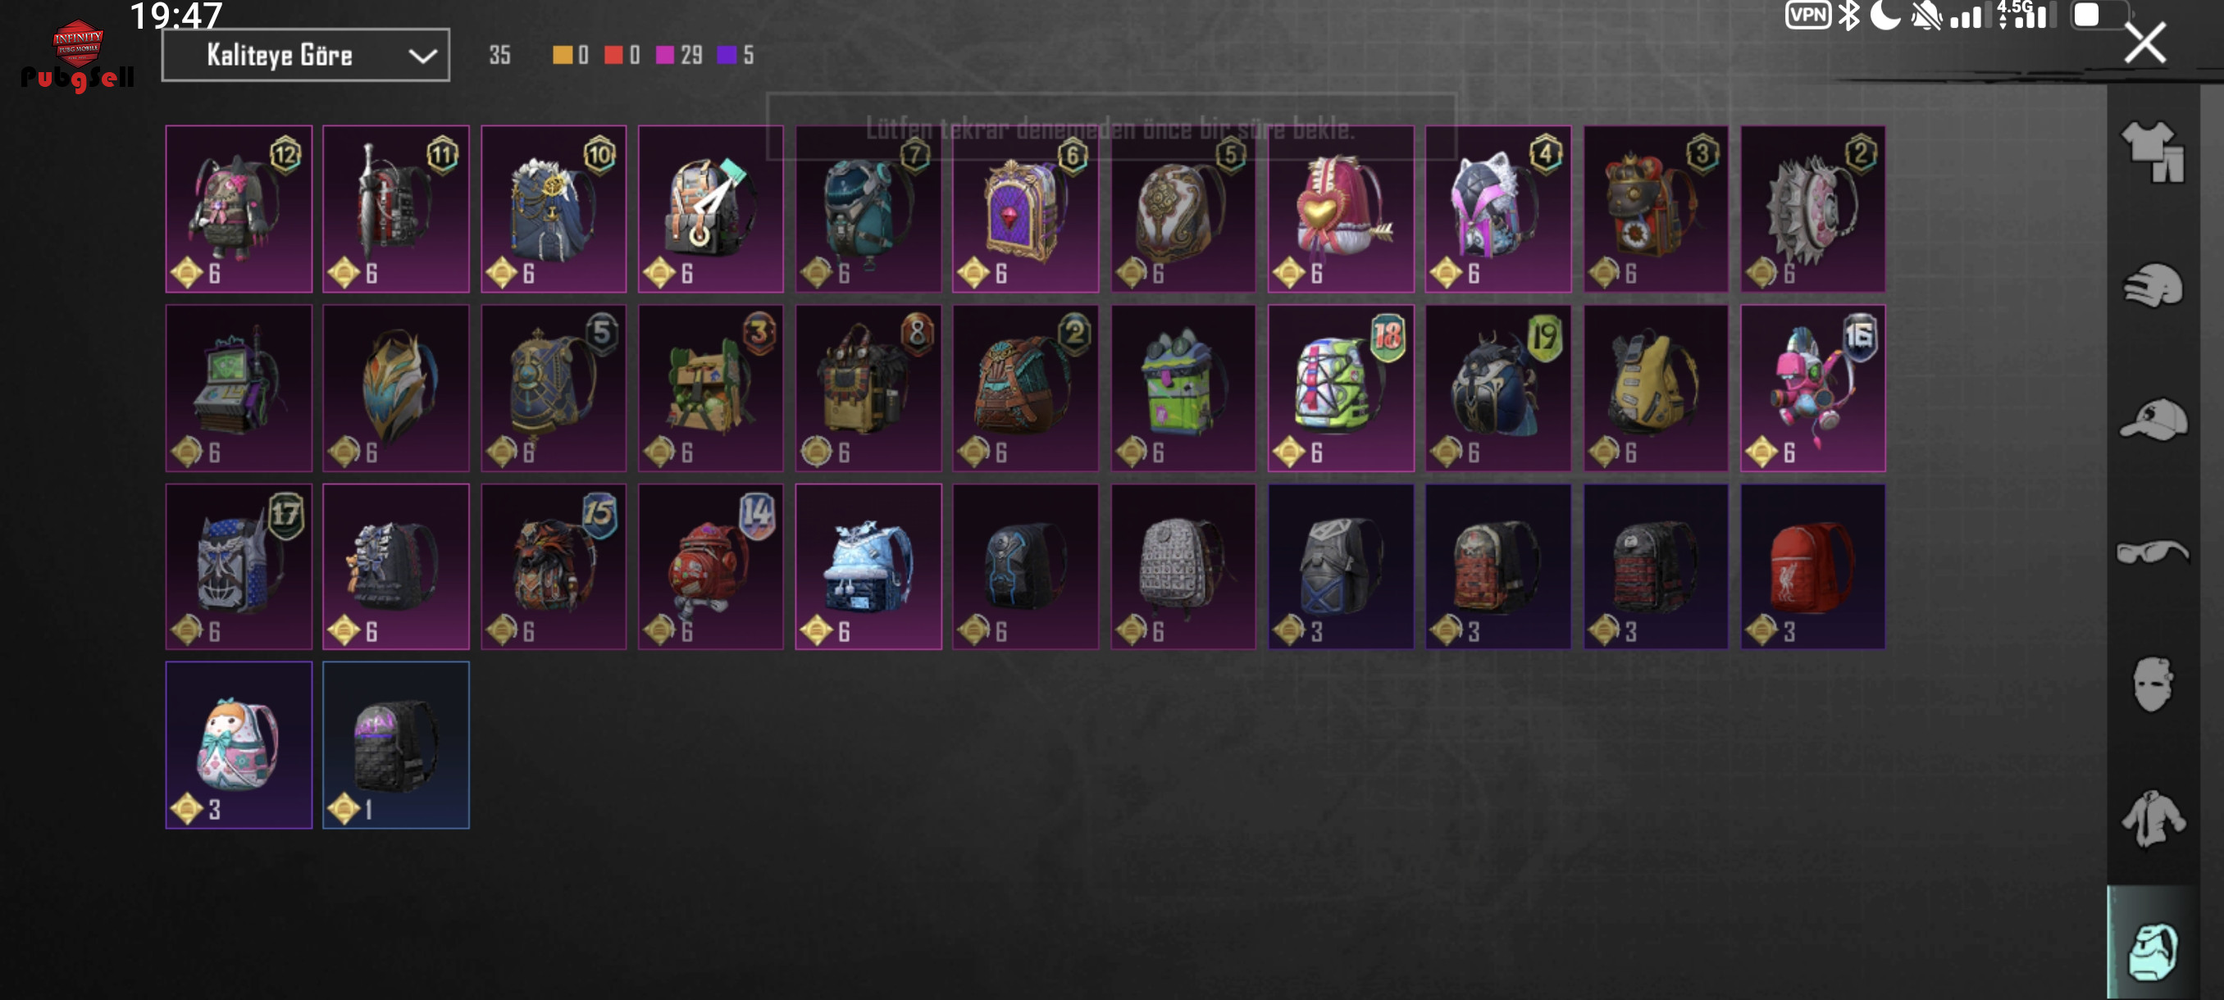
Task: Select the backpack with level badge 12
Action: 239,209
